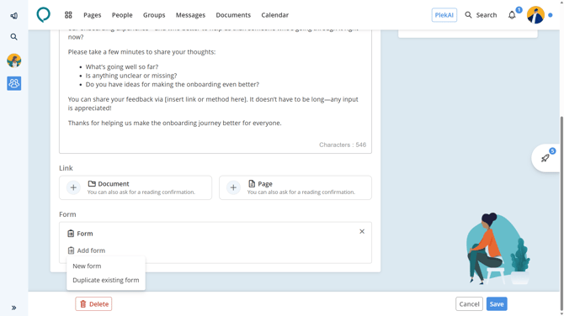The image size is (564, 316).
Task: Open user avatar menu in top bar
Action: (535, 15)
